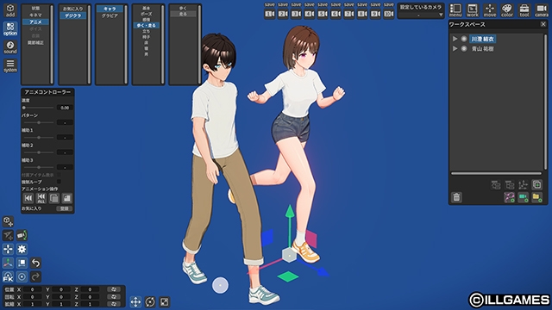The width and height of the screenshot is (552, 310).
Task: Select 歩く・走る in the fourth list
Action: tap(147, 25)
